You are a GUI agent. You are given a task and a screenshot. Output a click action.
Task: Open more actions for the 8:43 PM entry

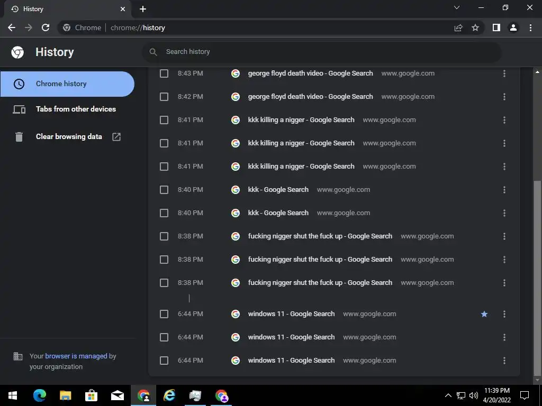coord(504,73)
